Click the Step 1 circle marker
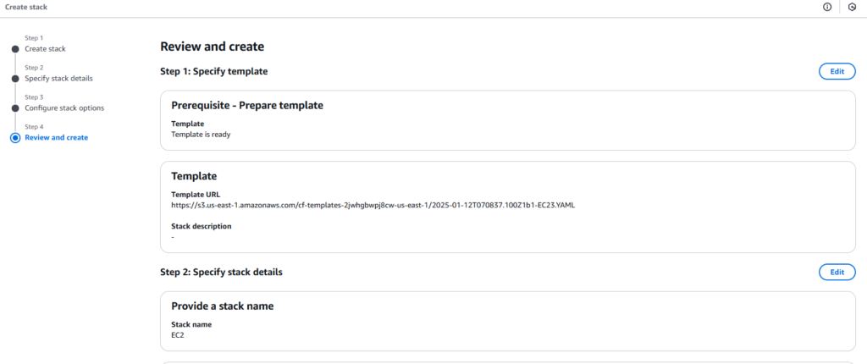Viewport: 867px width, 364px height. pyautogui.click(x=15, y=49)
